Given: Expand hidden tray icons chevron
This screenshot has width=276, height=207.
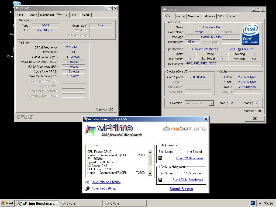Looking at the screenshot, I should (x=260, y=203).
